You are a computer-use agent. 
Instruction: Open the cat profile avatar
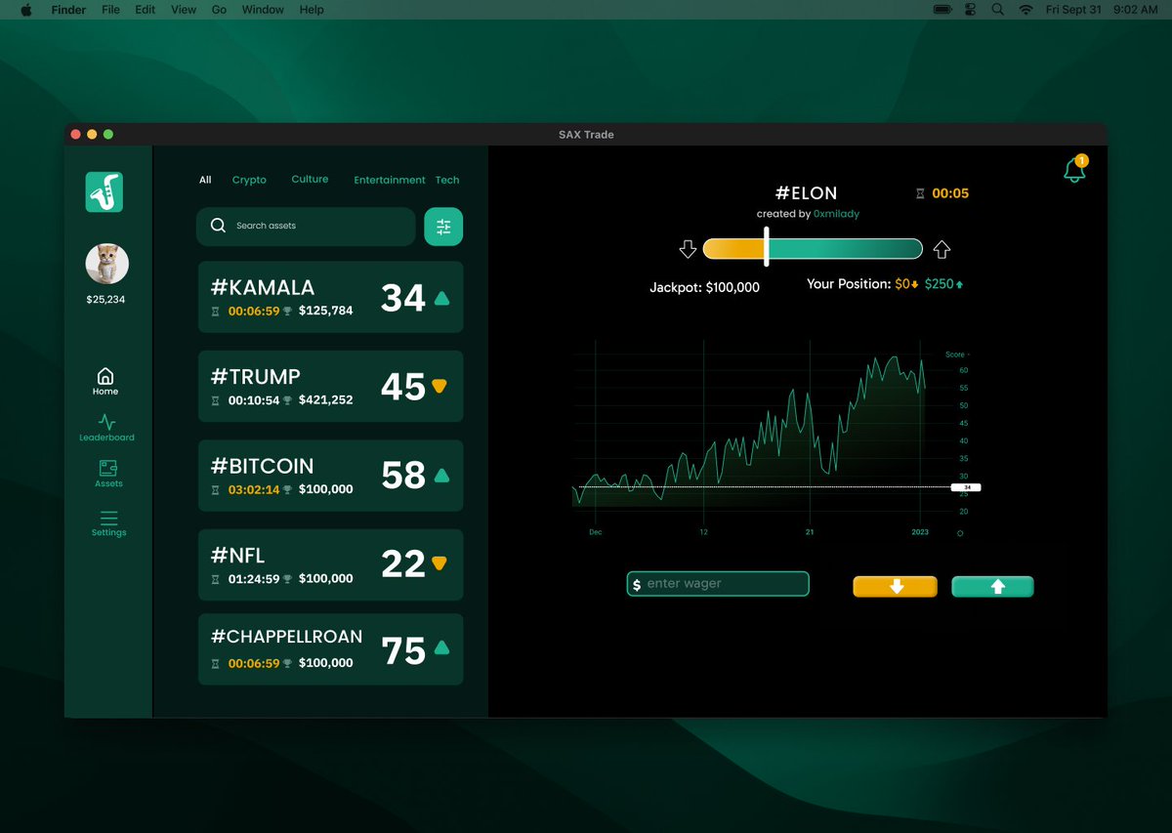point(107,264)
